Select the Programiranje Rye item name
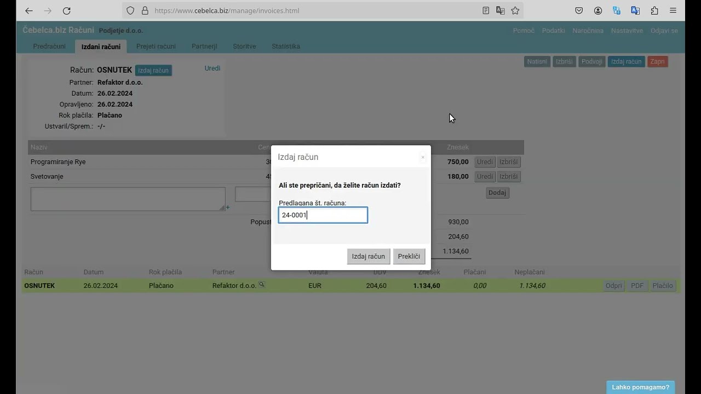Screen dimensions: 701x394 click(58, 162)
